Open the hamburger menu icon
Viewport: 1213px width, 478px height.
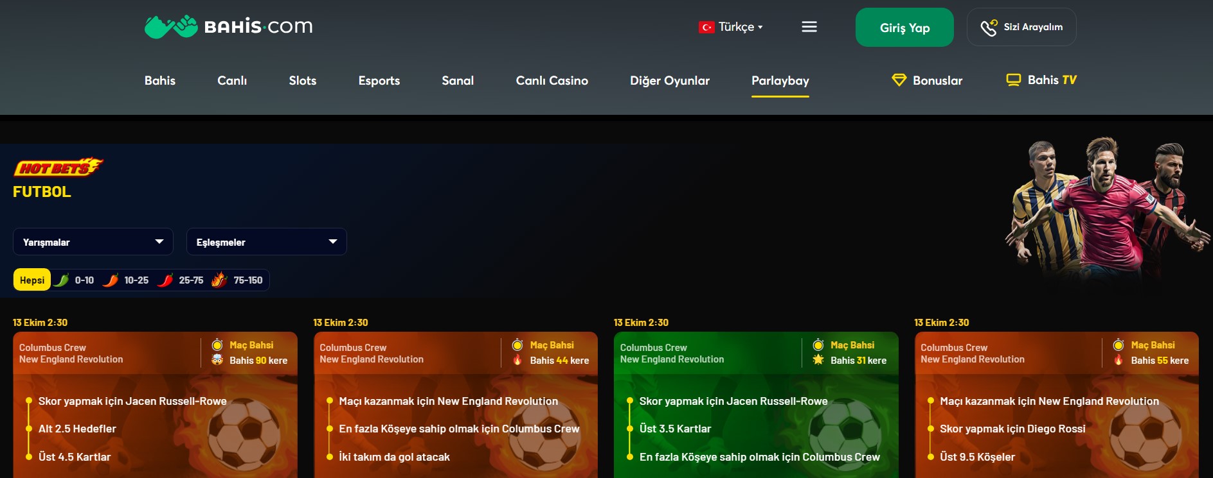(x=809, y=27)
